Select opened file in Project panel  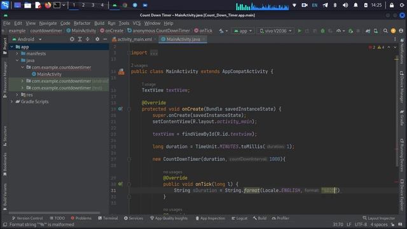[x=72, y=39]
